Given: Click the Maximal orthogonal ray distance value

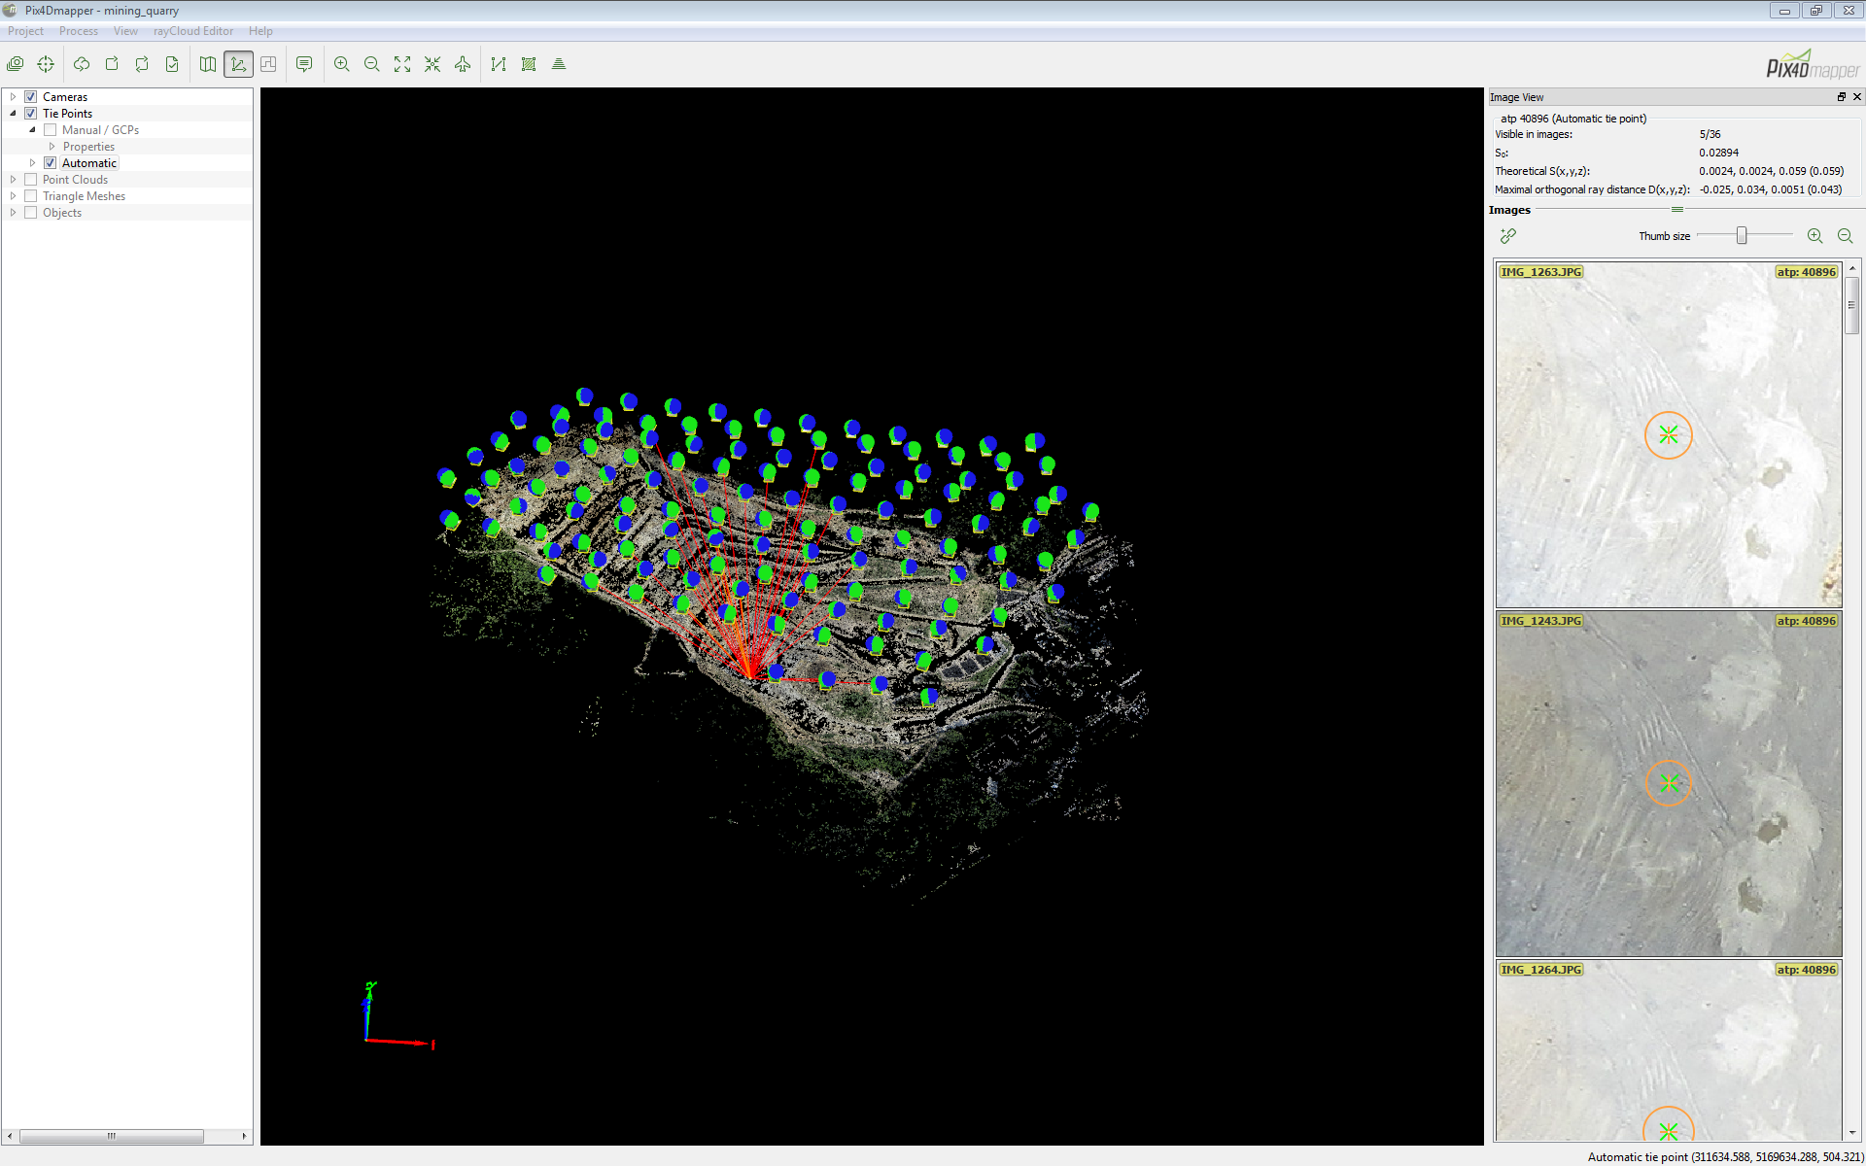Looking at the screenshot, I should [x=1770, y=189].
